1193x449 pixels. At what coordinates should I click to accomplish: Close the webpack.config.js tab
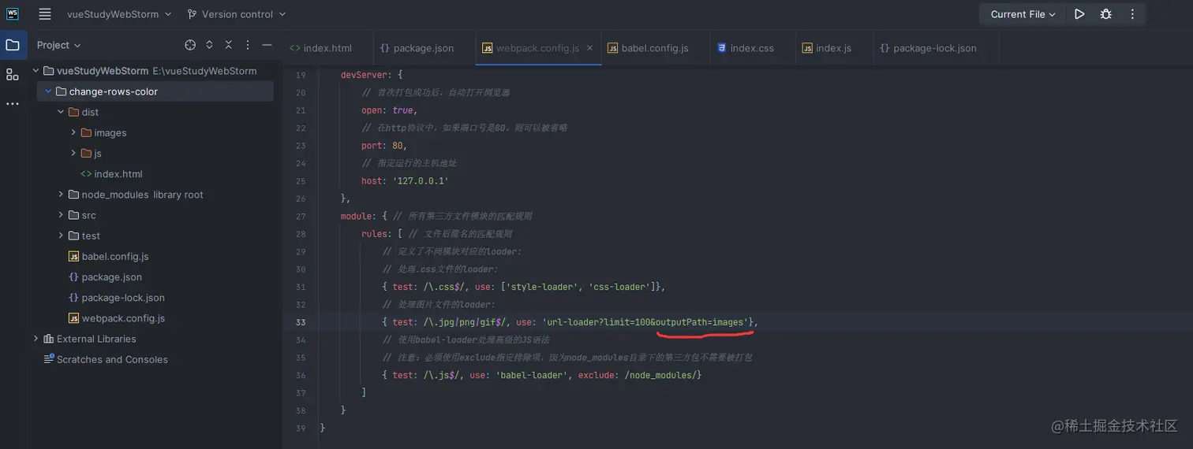(589, 48)
